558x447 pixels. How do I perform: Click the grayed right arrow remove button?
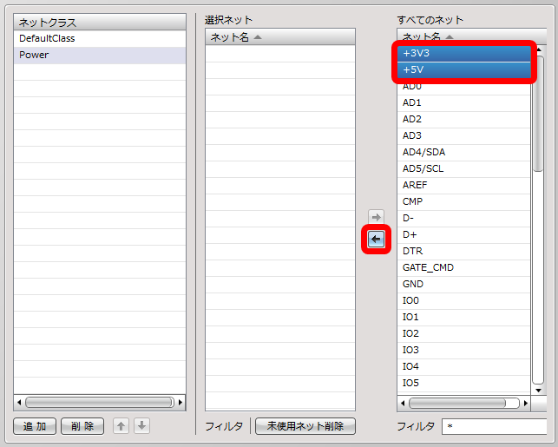pyautogui.click(x=376, y=217)
